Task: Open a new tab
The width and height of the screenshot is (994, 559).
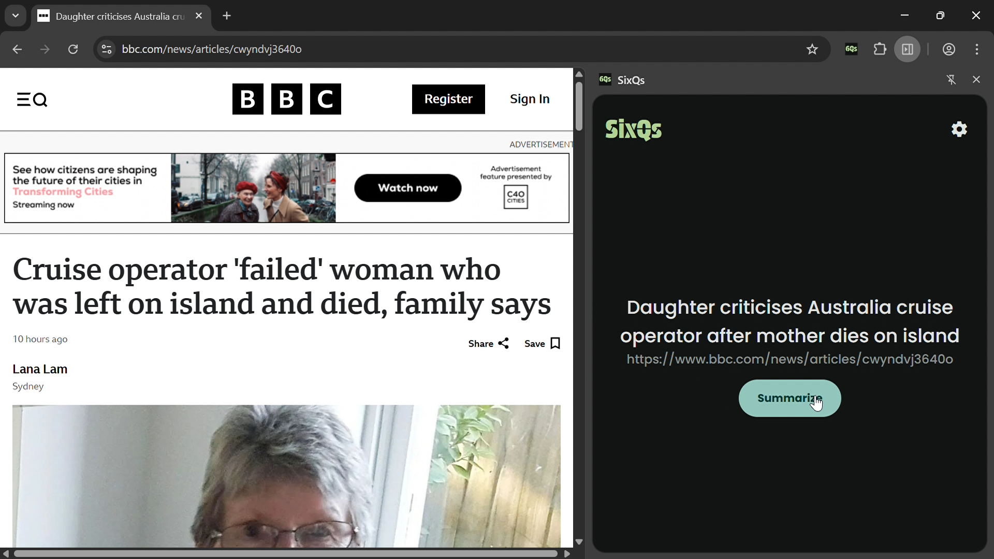Action: [227, 16]
